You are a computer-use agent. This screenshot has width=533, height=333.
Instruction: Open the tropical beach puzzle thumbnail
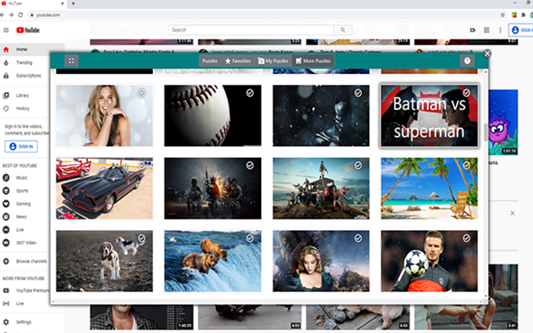click(x=429, y=188)
